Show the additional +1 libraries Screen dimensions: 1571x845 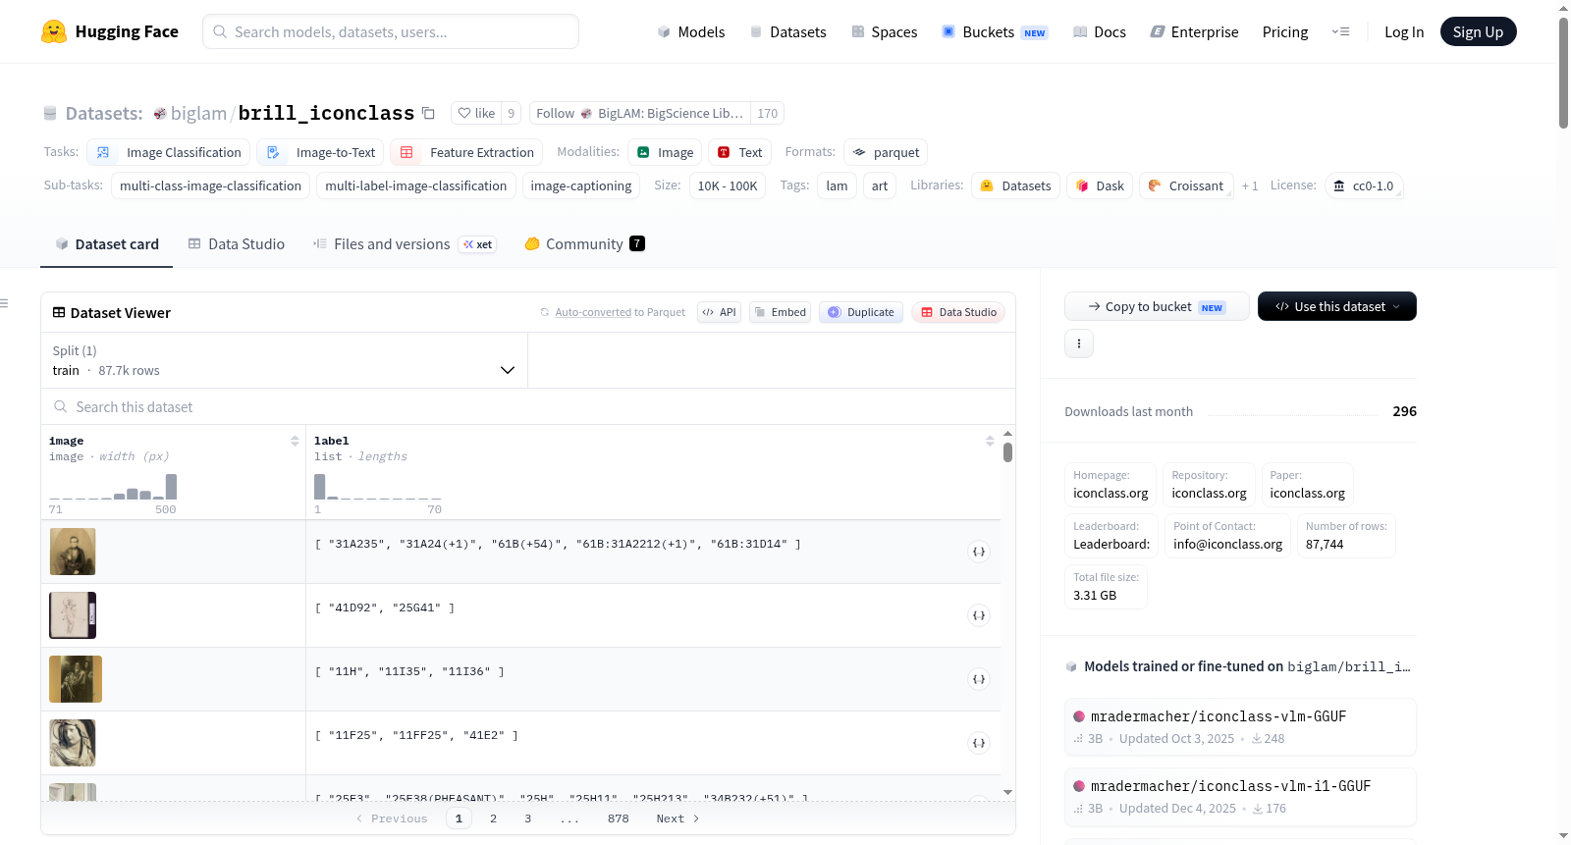(x=1249, y=185)
